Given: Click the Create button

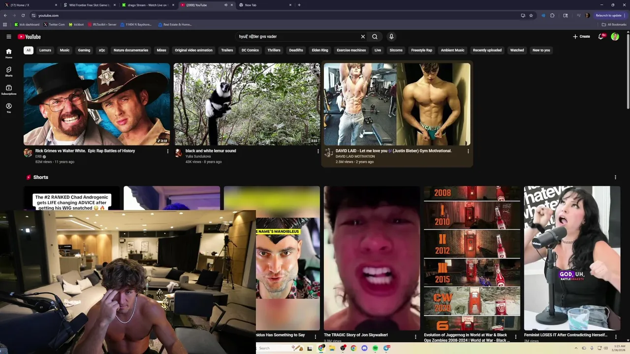Looking at the screenshot, I should click(581, 36).
